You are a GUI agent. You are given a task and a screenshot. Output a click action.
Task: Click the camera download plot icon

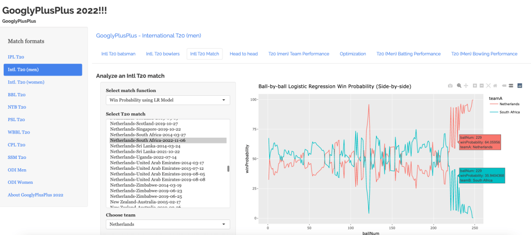pyautogui.click(x=450, y=86)
